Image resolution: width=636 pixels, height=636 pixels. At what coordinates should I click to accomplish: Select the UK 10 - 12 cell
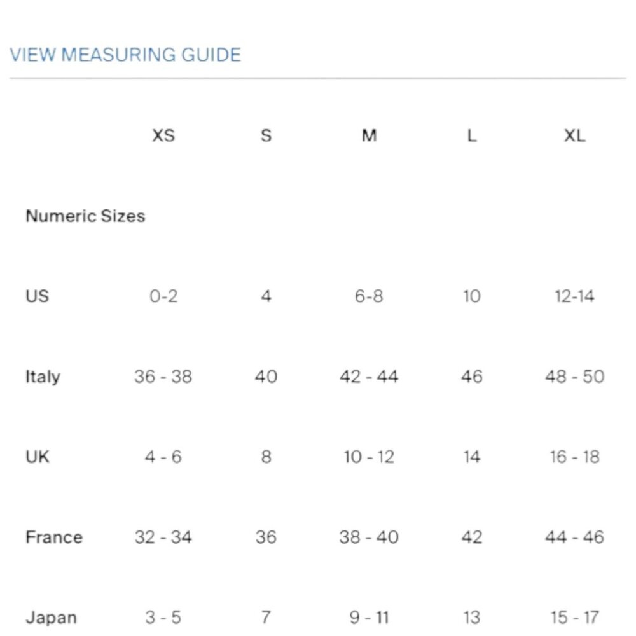pyautogui.click(x=369, y=457)
